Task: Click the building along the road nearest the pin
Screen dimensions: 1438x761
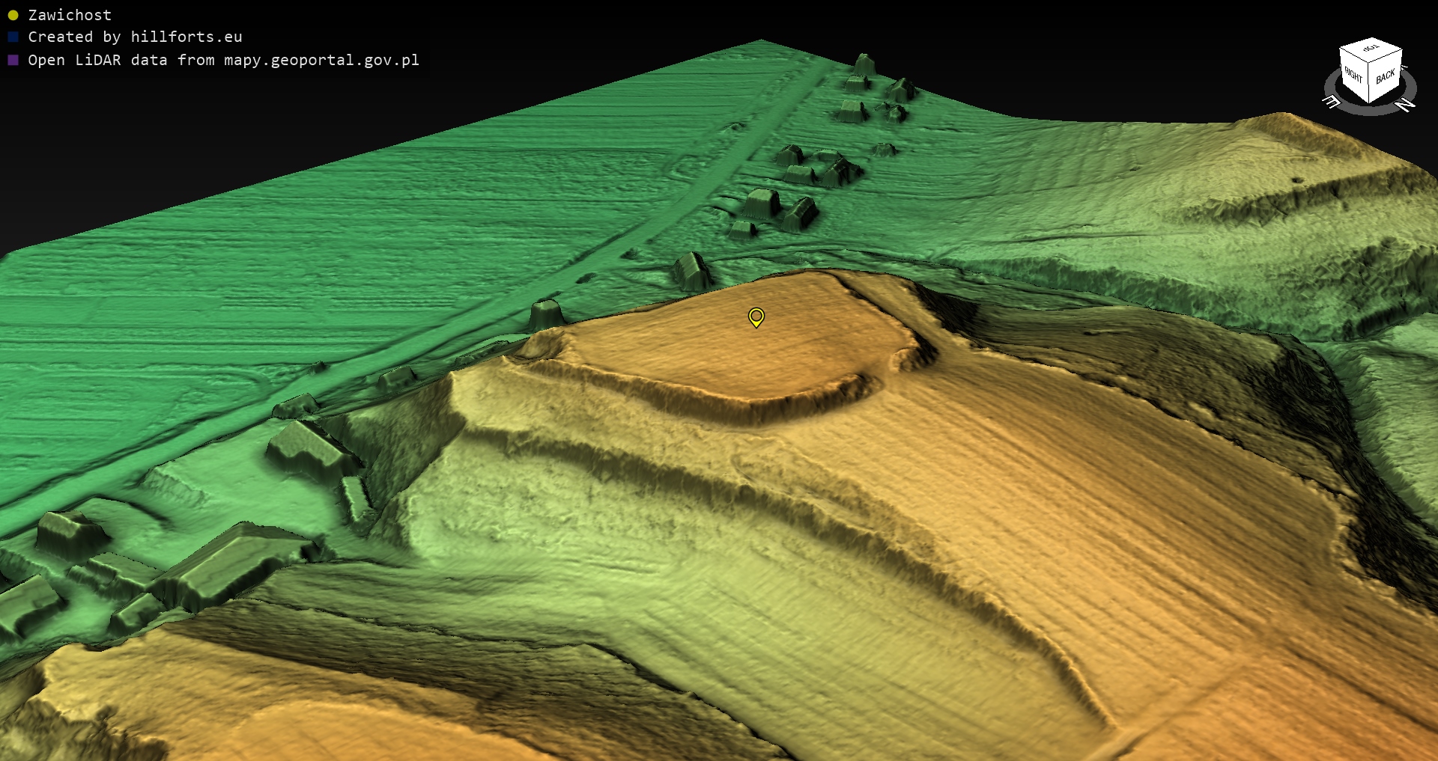Action: (693, 271)
